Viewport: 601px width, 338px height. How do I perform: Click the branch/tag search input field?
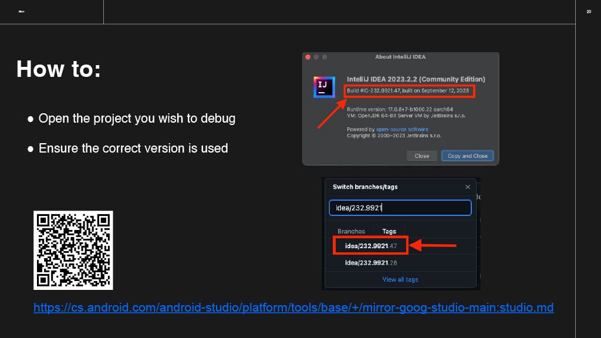click(400, 208)
